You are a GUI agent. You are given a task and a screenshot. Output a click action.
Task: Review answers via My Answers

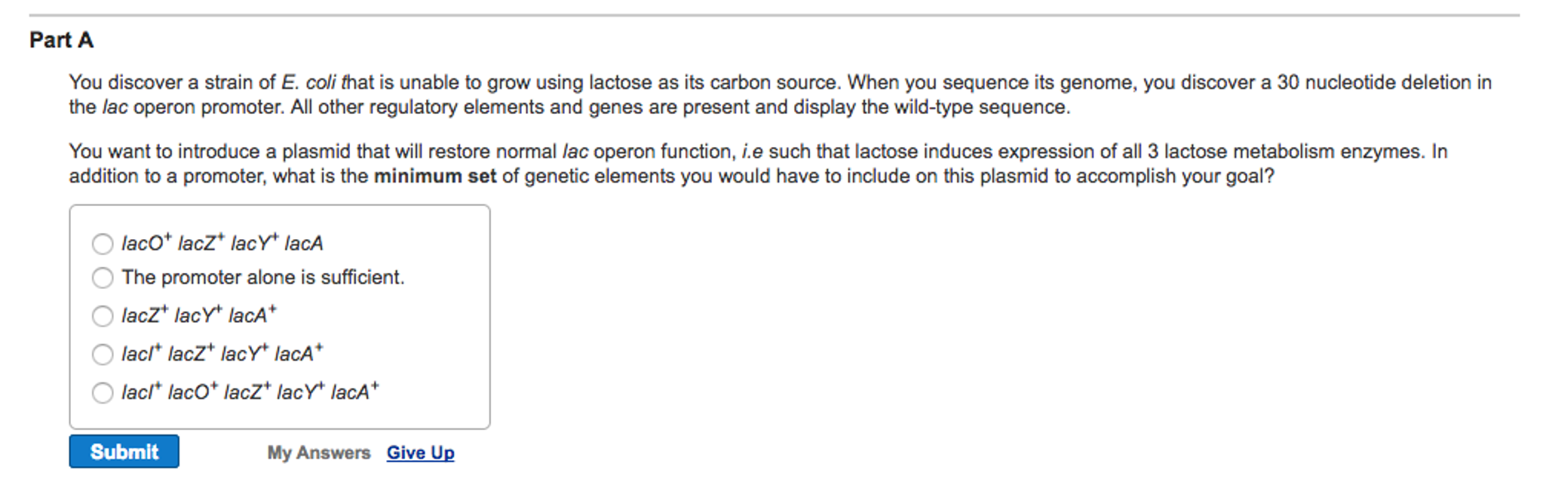pos(319,452)
